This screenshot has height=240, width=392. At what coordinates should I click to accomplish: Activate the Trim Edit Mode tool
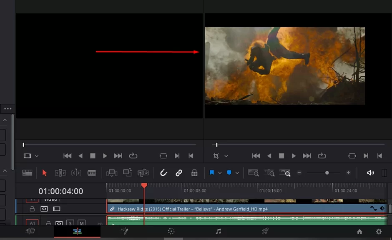(60, 173)
